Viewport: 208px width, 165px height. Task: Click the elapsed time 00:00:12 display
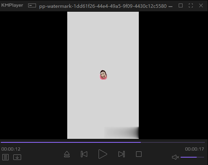pos(11,149)
